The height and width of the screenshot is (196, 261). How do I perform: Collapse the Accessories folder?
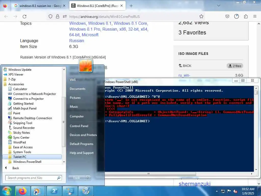click(x=16, y=84)
